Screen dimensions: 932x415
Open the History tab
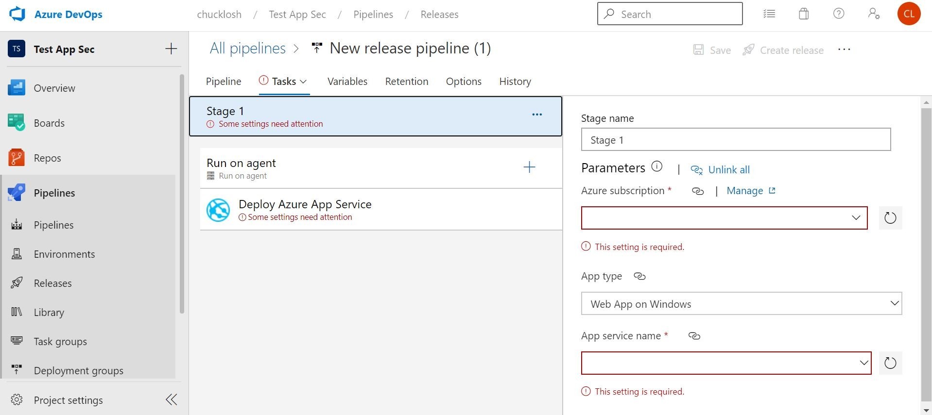tap(515, 82)
